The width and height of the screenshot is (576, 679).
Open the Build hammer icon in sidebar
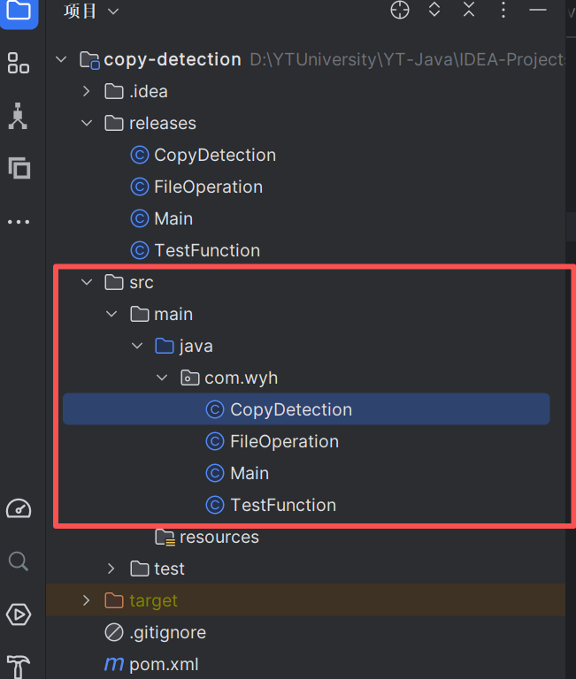[x=19, y=665]
